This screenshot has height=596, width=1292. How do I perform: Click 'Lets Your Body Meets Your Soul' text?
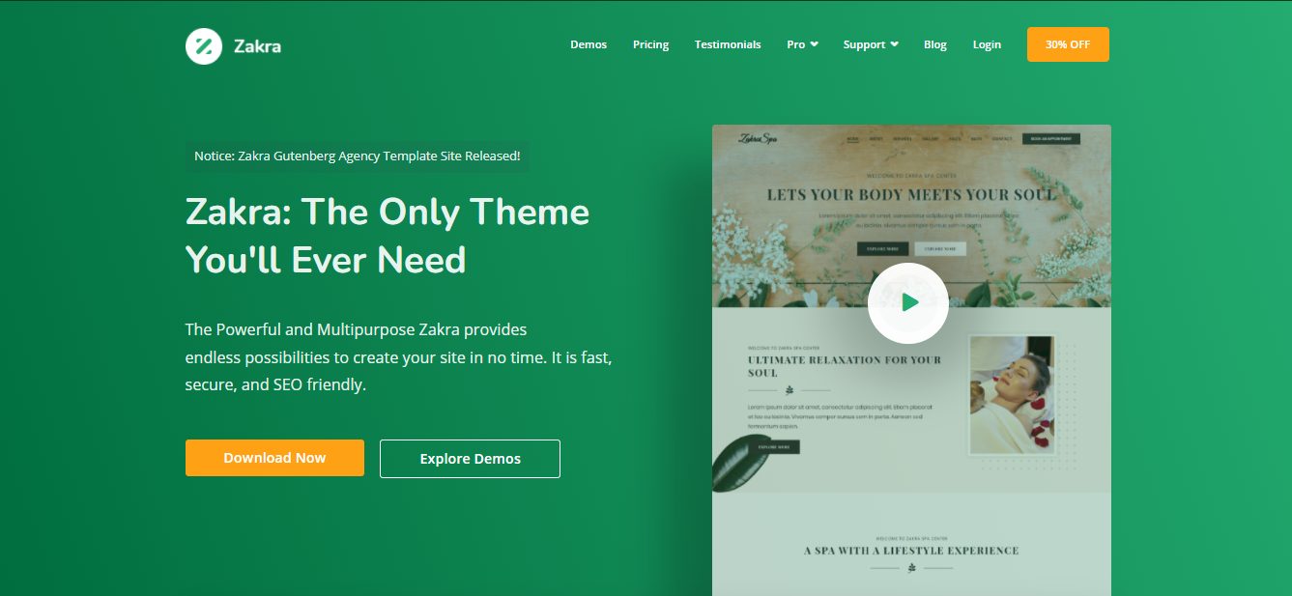(x=911, y=195)
